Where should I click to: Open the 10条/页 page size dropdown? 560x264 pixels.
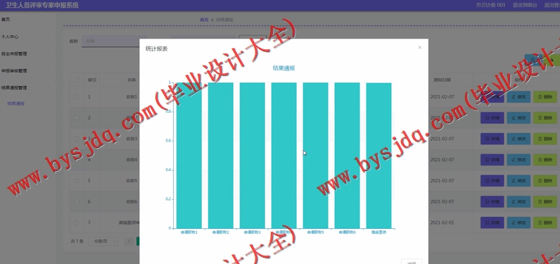tap(103, 241)
